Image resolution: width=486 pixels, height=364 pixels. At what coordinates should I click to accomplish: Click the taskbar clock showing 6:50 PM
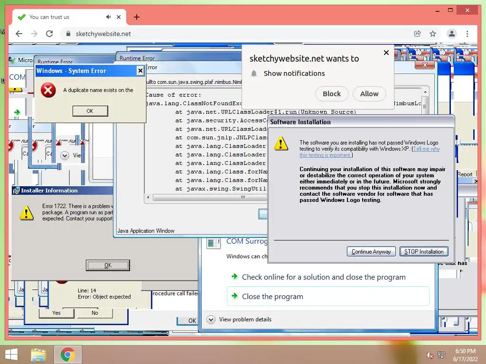tap(466, 355)
